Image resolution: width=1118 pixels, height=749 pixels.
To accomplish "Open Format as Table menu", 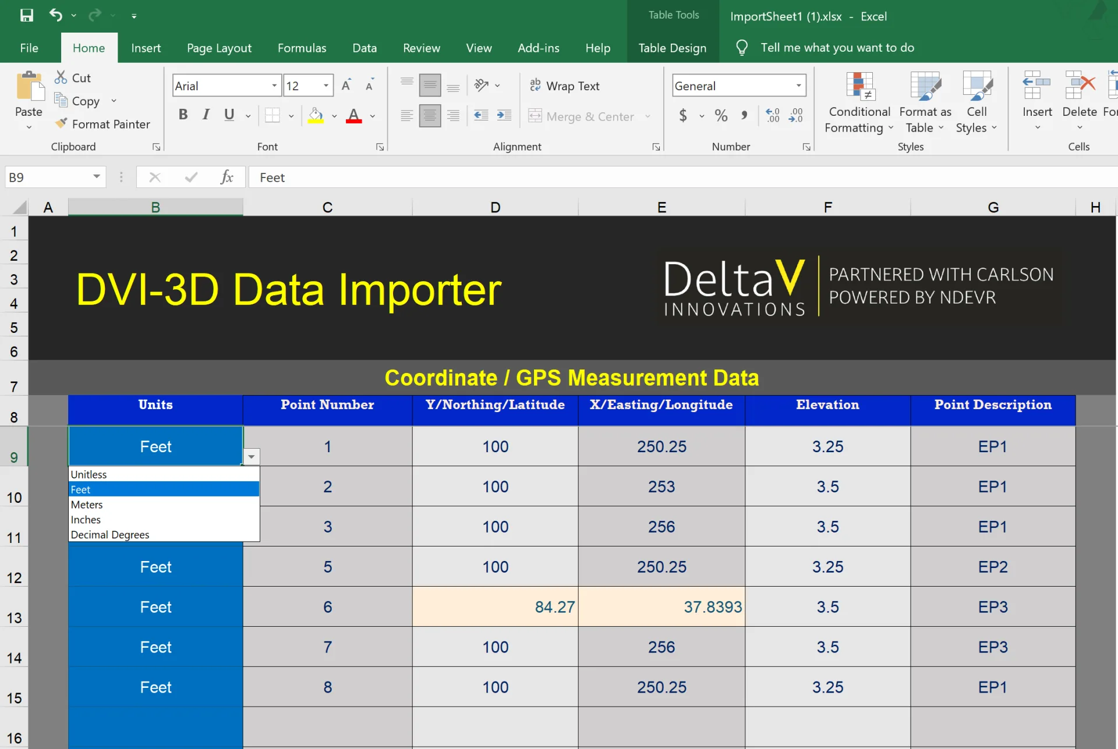I will point(925,102).
